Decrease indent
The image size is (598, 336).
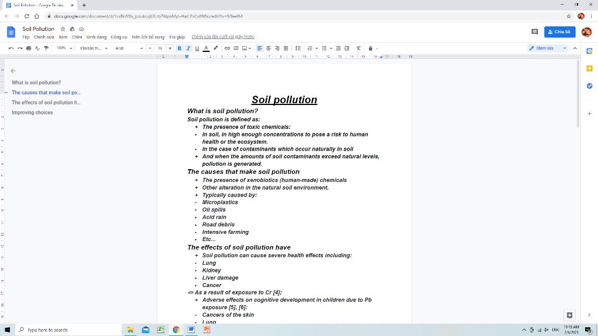click(338, 48)
